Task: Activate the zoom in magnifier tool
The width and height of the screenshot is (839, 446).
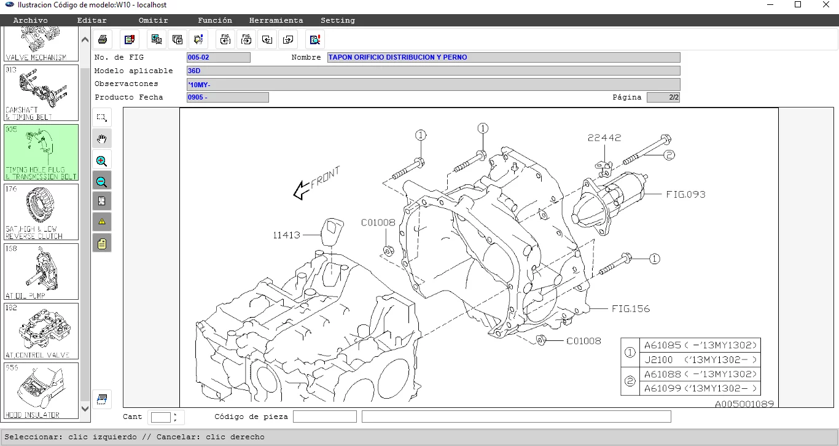Action: (x=102, y=161)
